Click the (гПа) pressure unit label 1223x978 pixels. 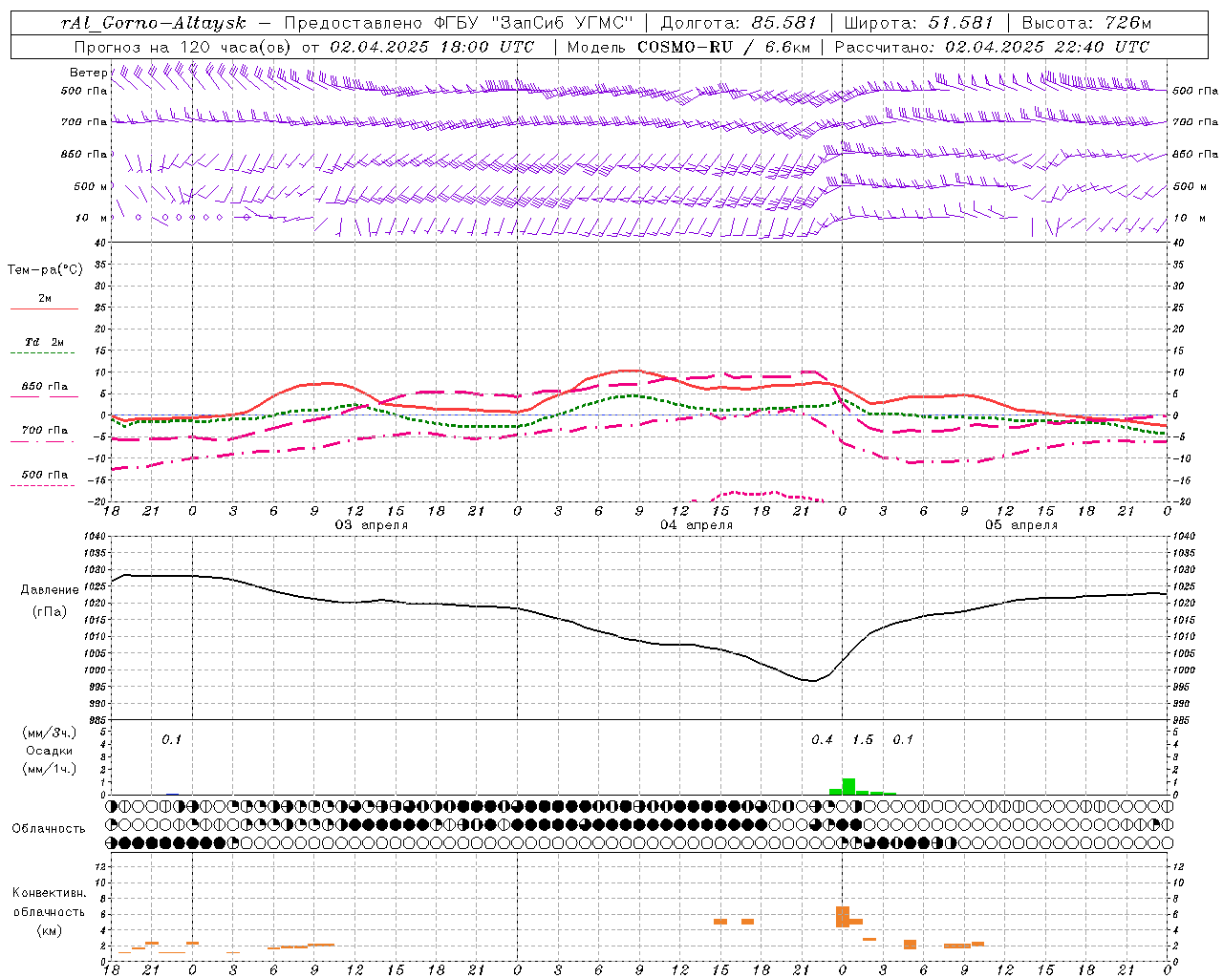click(50, 611)
